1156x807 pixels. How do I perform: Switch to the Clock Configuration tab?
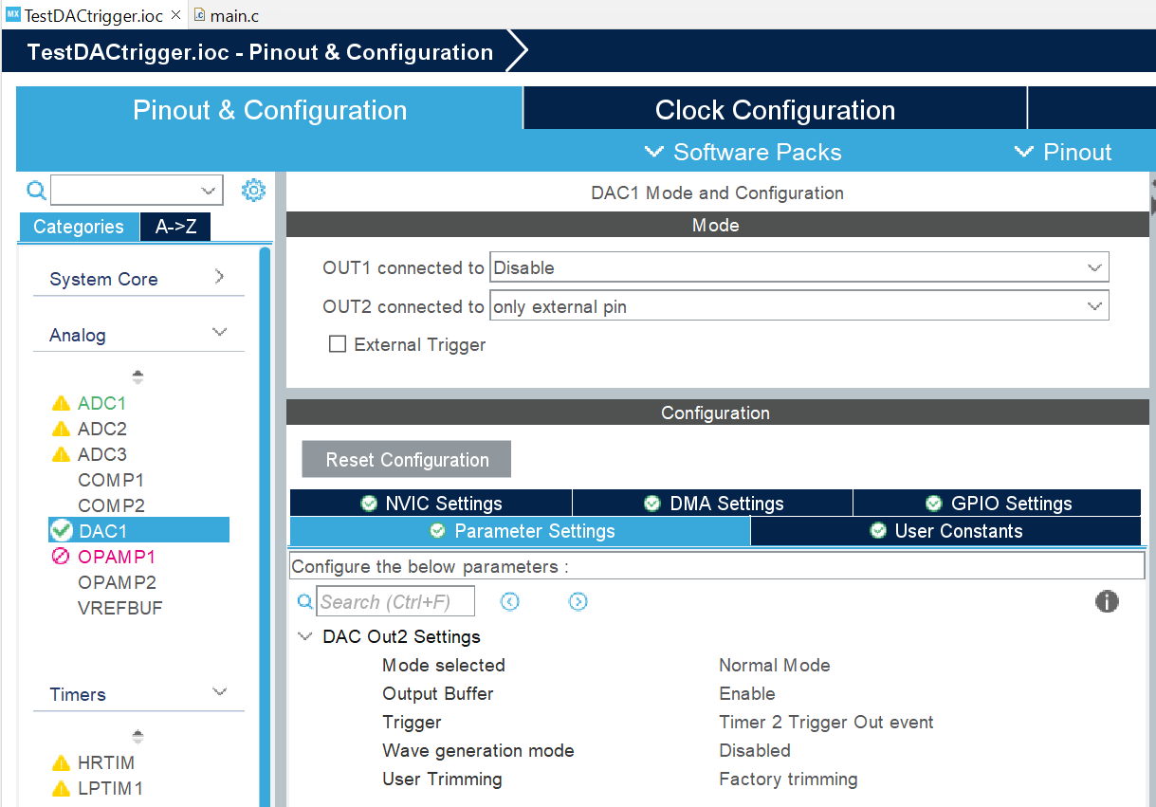(774, 109)
